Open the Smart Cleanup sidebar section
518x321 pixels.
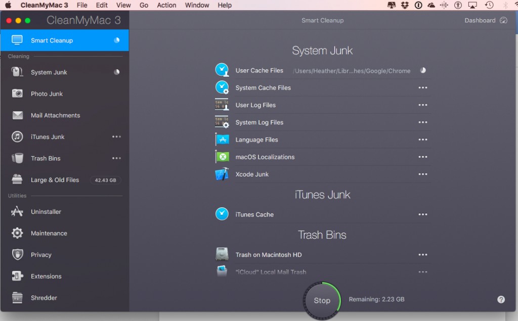click(64, 40)
